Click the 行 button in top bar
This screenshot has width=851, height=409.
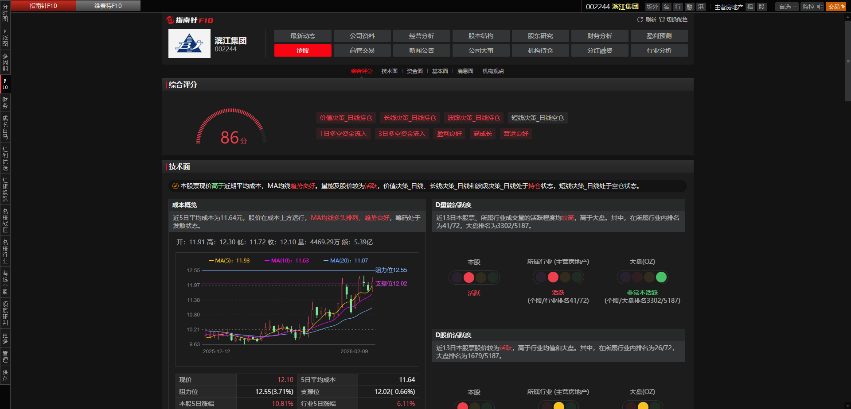[x=678, y=7]
